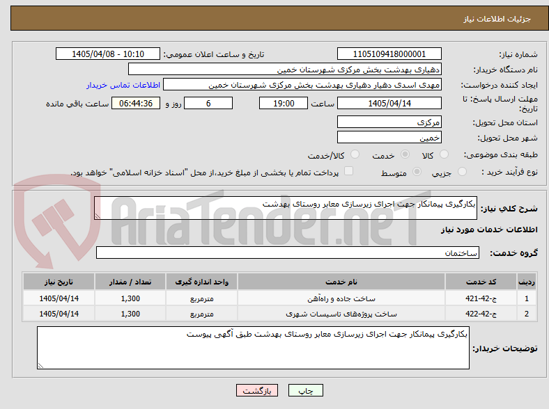Select the خدمت radio button
Viewport: 549px width, 409px height.
point(405,154)
